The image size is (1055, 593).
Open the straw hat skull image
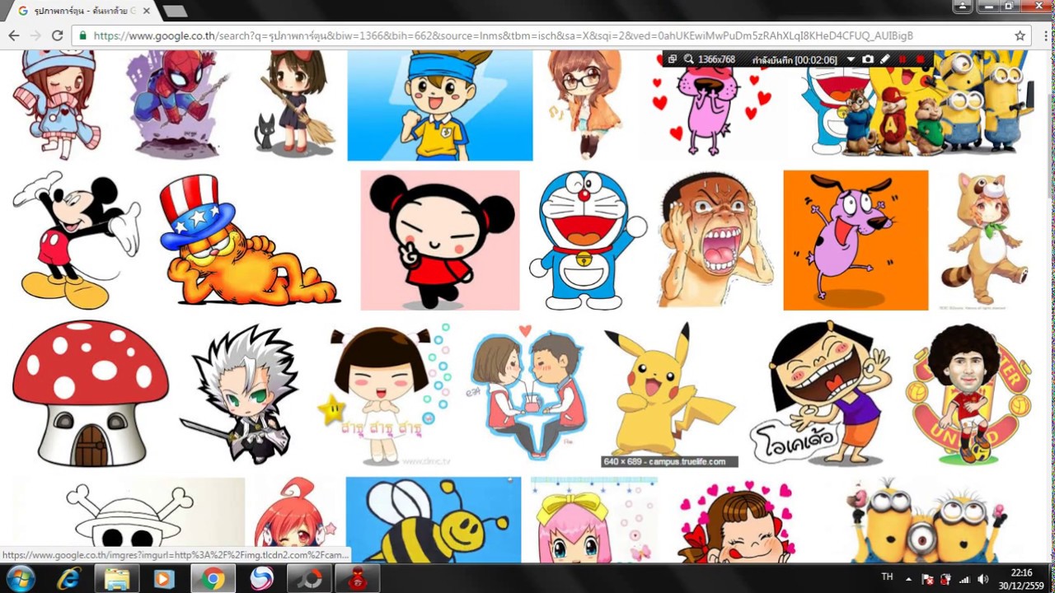pyautogui.click(x=129, y=520)
